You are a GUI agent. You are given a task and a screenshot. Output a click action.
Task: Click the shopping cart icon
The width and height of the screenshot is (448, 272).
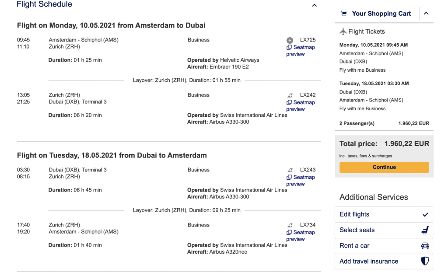(344, 14)
